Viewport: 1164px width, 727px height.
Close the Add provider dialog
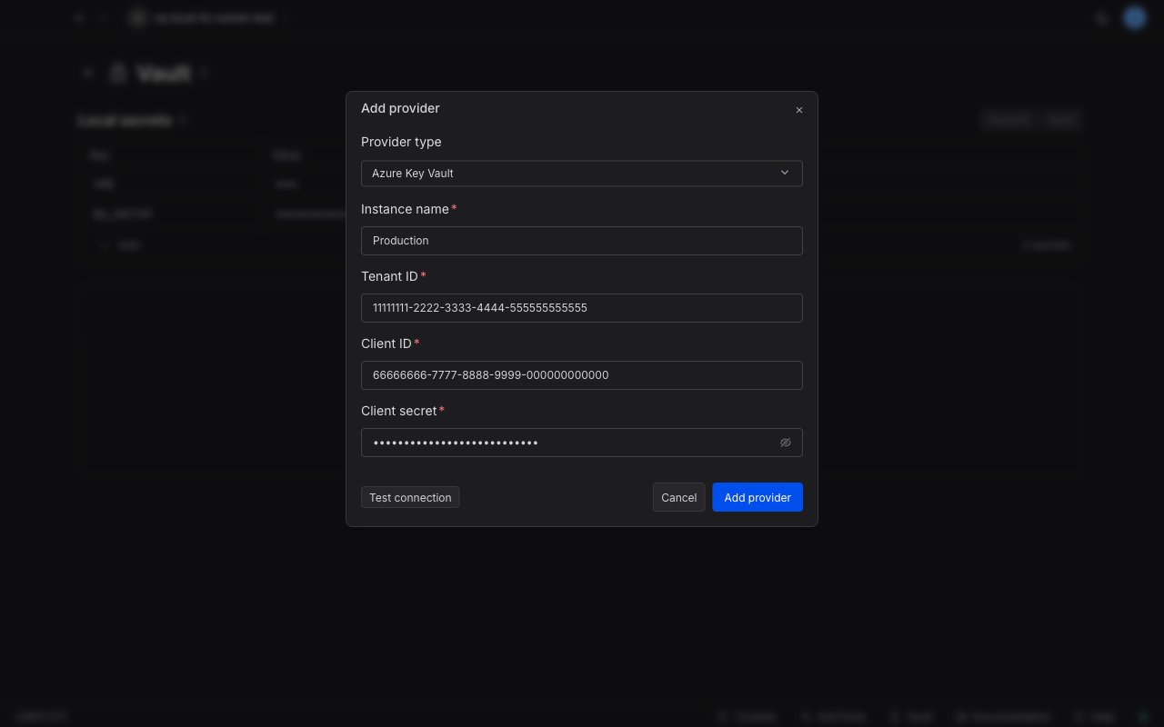(799, 110)
